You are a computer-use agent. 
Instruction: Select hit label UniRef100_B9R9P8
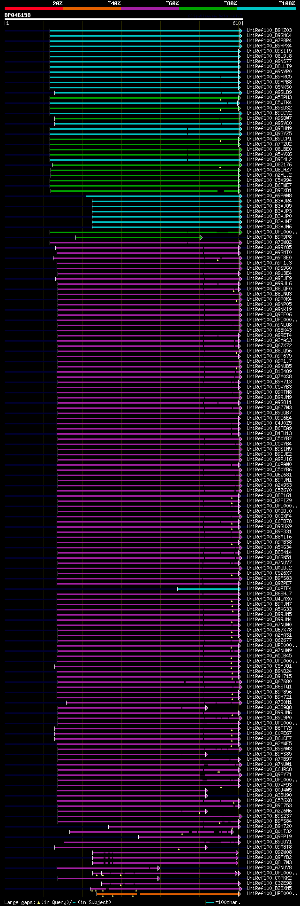click(270, 237)
